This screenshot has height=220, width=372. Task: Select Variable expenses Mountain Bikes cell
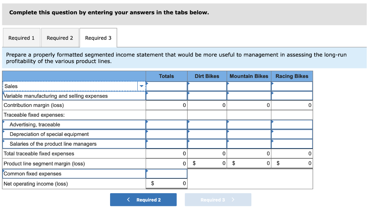click(249, 96)
